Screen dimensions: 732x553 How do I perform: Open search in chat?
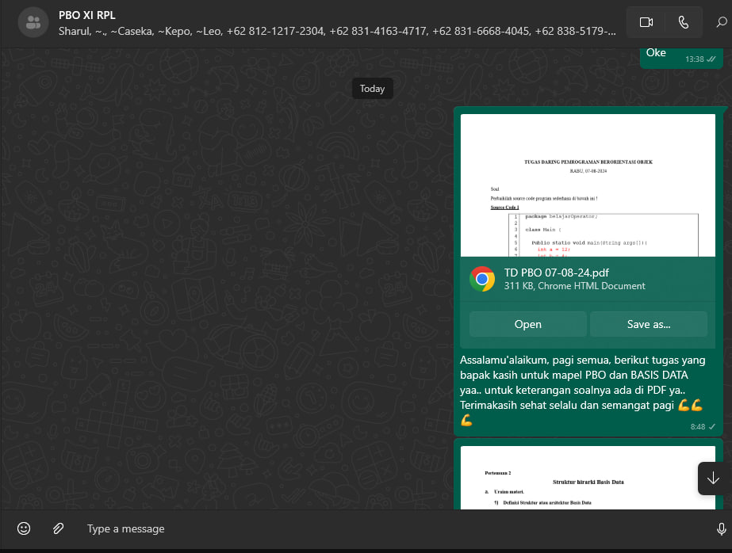point(721,22)
